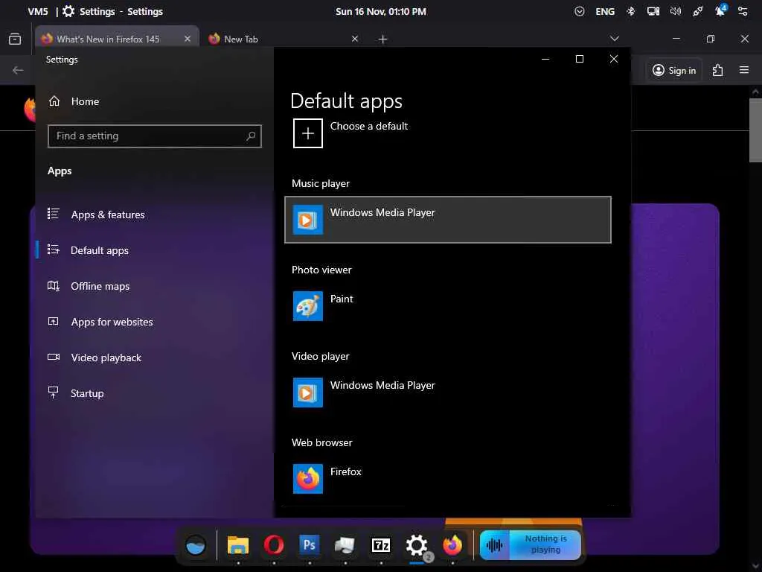Launch Opera from the dock
This screenshot has height=572, width=762.
click(x=274, y=544)
